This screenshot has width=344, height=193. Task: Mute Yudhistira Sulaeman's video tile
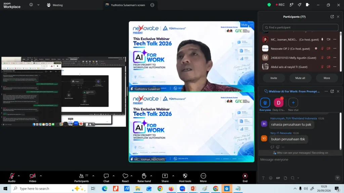click(244, 25)
